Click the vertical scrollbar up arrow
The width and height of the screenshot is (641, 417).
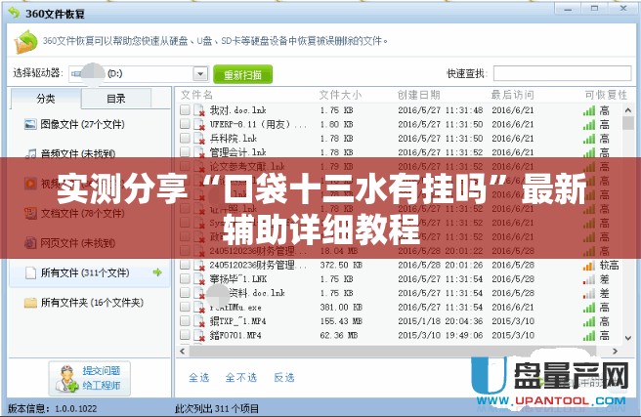(x=628, y=110)
